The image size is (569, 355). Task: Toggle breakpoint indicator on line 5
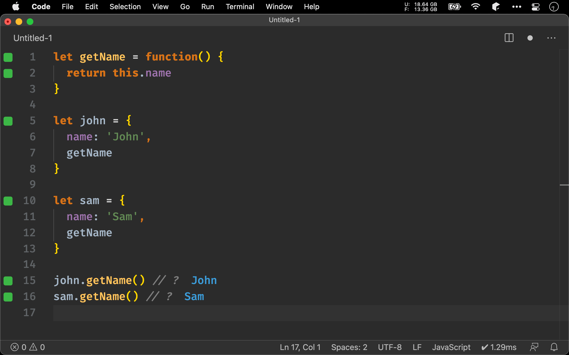[8, 120]
